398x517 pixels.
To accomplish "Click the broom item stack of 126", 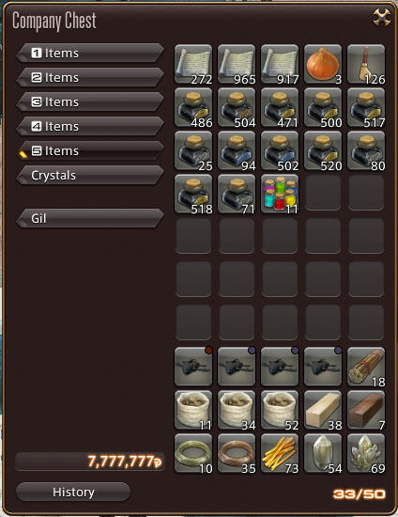I will tap(366, 64).
